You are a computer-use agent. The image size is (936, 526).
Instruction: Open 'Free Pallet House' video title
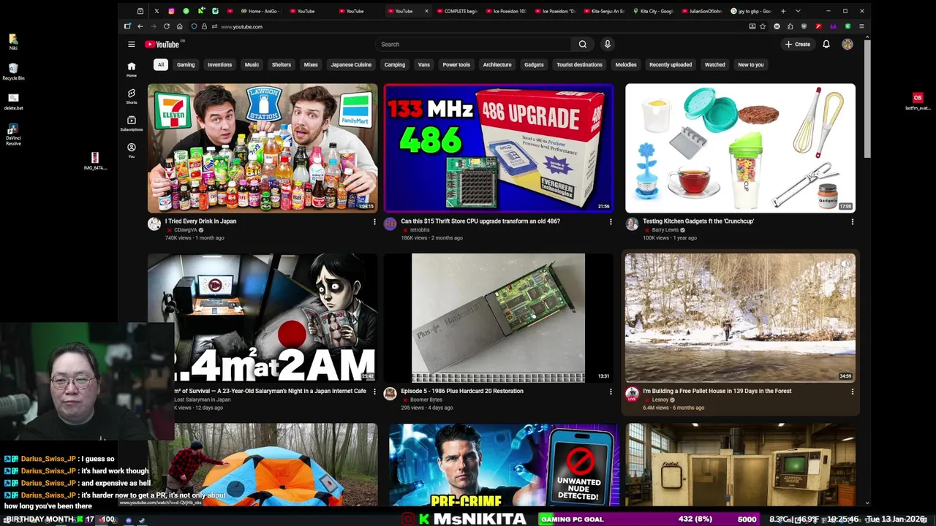(717, 391)
